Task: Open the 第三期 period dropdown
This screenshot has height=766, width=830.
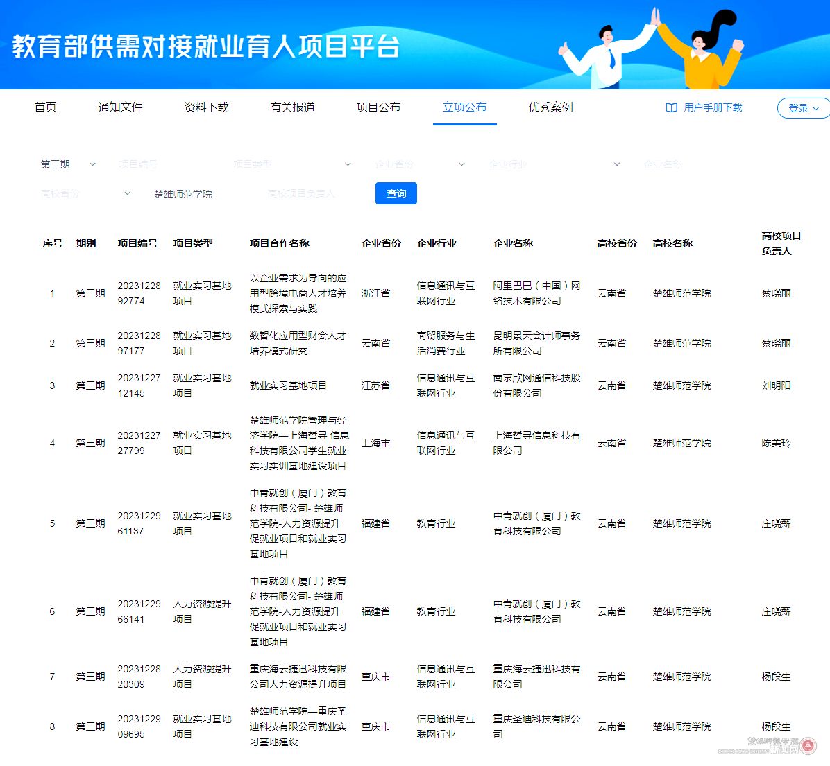Action: pyautogui.click(x=68, y=164)
